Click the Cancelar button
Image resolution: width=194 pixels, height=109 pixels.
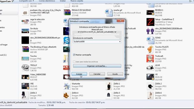pyautogui.click(x=97, y=74)
